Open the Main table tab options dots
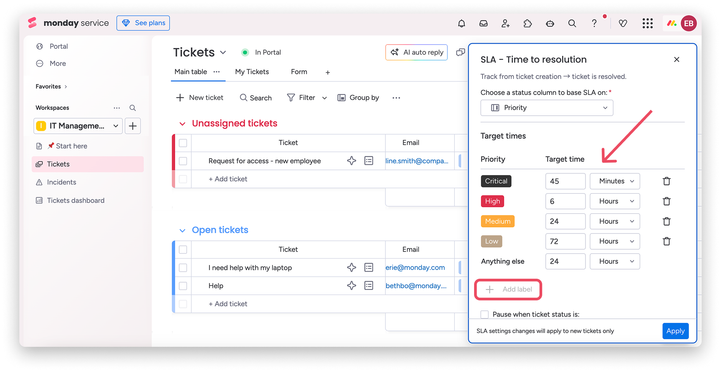721x372 pixels. (217, 72)
